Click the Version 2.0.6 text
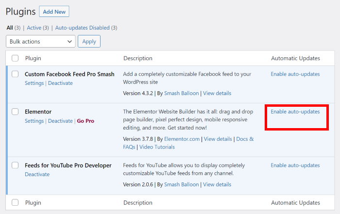This screenshot has height=214, width=340. (x=138, y=184)
